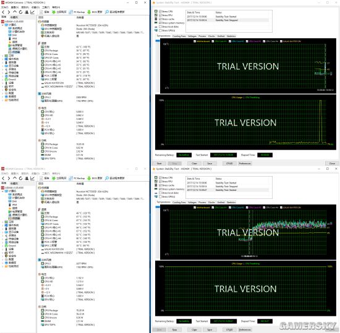Switch to Cooling Fans tab in top stability window

click(x=179, y=36)
